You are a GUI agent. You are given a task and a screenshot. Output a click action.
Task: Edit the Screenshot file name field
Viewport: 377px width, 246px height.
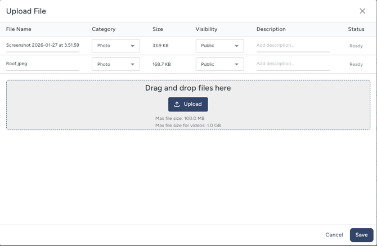click(42, 45)
